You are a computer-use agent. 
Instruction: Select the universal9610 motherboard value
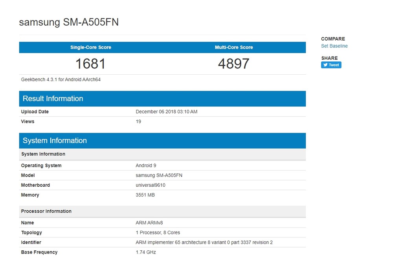click(x=151, y=185)
